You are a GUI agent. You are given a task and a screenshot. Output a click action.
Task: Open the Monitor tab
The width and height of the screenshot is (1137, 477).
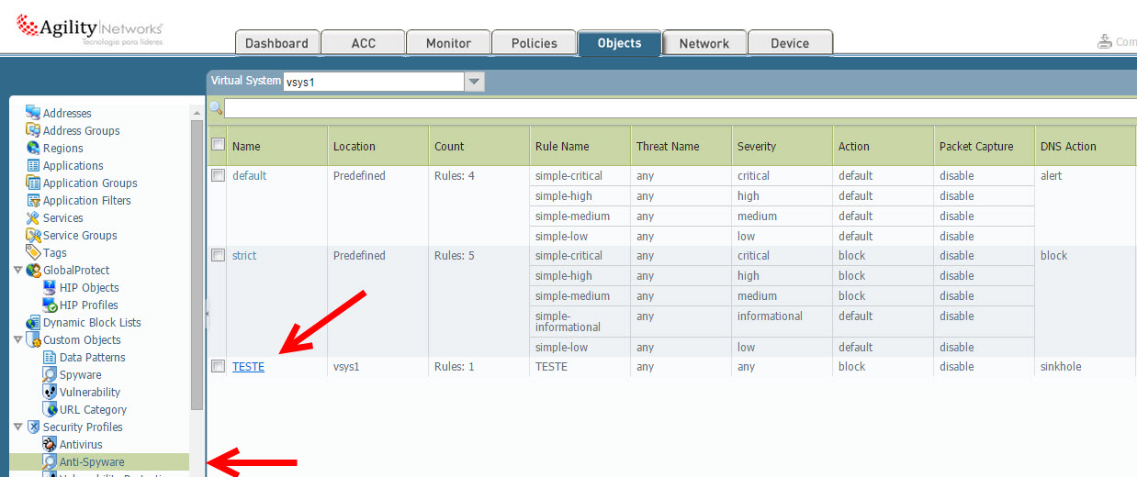[448, 43]
